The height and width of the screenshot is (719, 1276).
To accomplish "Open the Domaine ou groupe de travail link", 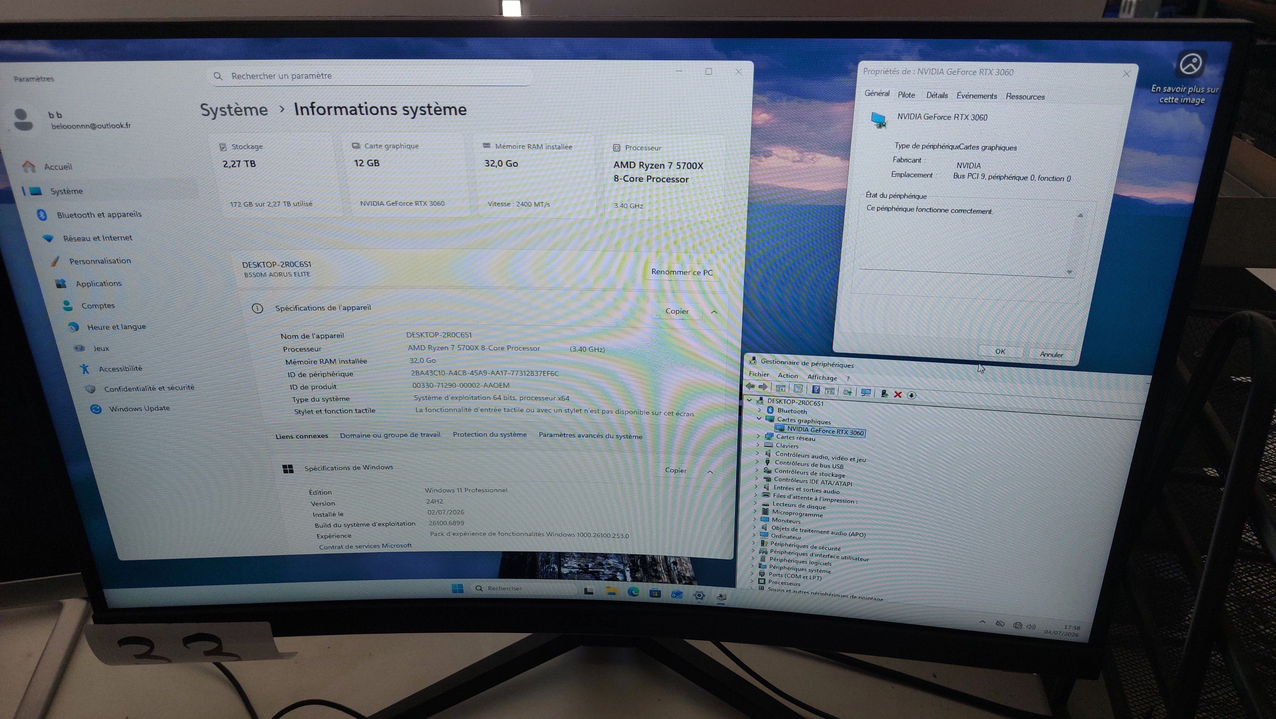I will tap(390, 435).
